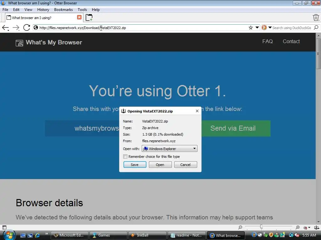The image size is (321, 240).
Task: Cancel the download dialog
Action: pos(186,164)
